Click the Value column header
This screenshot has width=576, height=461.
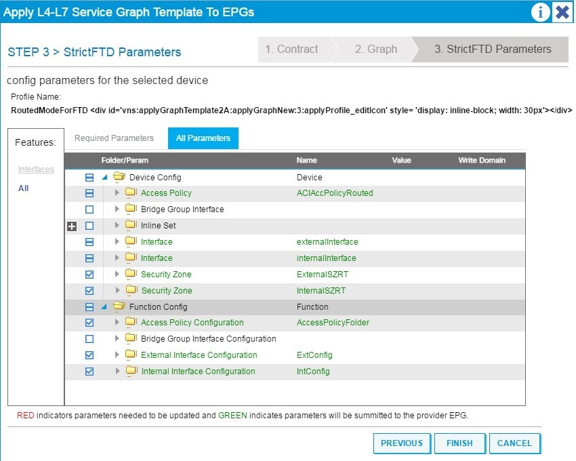401,160
